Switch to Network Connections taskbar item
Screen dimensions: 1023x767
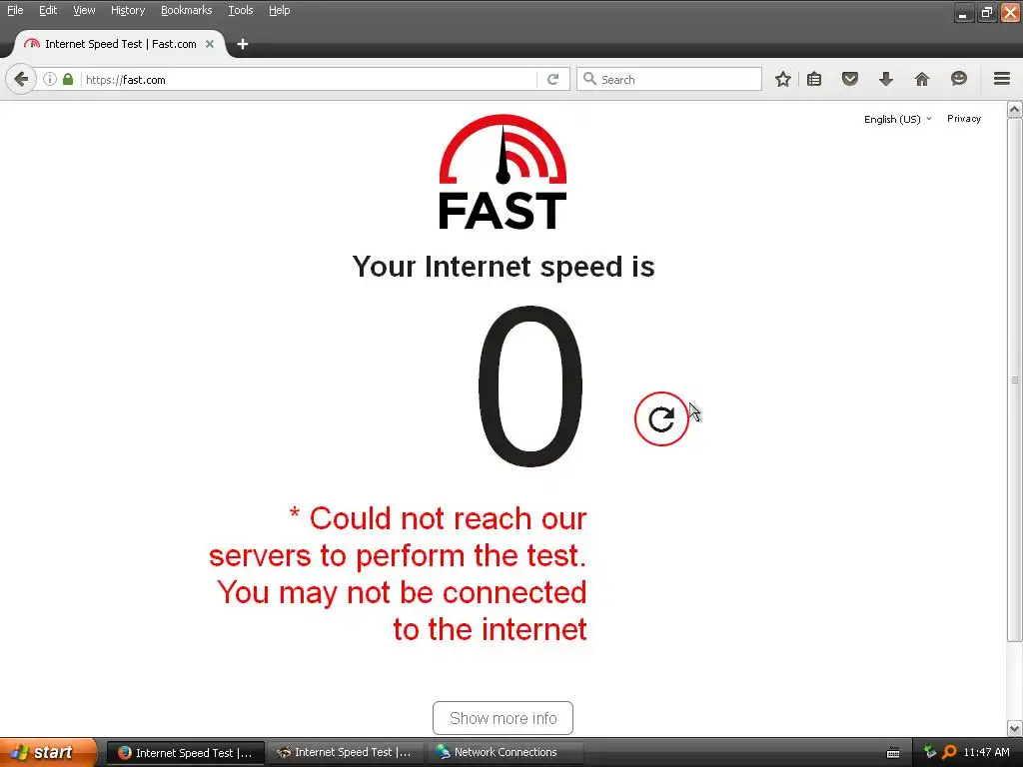[505, 753]
